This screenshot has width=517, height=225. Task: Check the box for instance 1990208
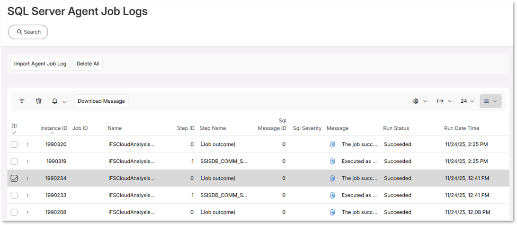[x=14, y=213]
